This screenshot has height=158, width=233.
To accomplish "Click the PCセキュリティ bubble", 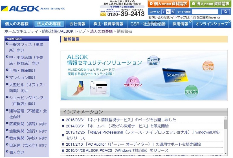I will [x=133, y=83].
